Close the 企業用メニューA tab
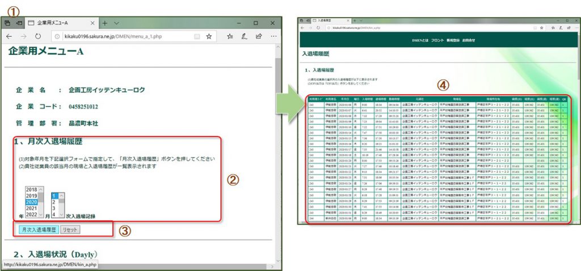The height and width of the screenshot is (271, 581). pyautogui.click(x=92, y=23)
